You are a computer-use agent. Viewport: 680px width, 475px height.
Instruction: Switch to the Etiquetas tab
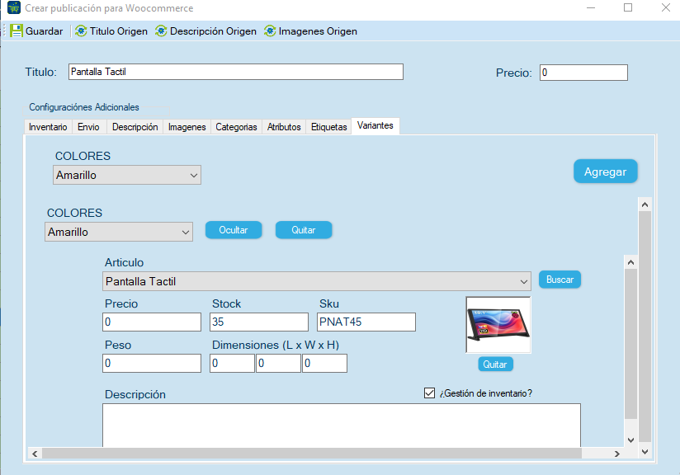point(328,127)
